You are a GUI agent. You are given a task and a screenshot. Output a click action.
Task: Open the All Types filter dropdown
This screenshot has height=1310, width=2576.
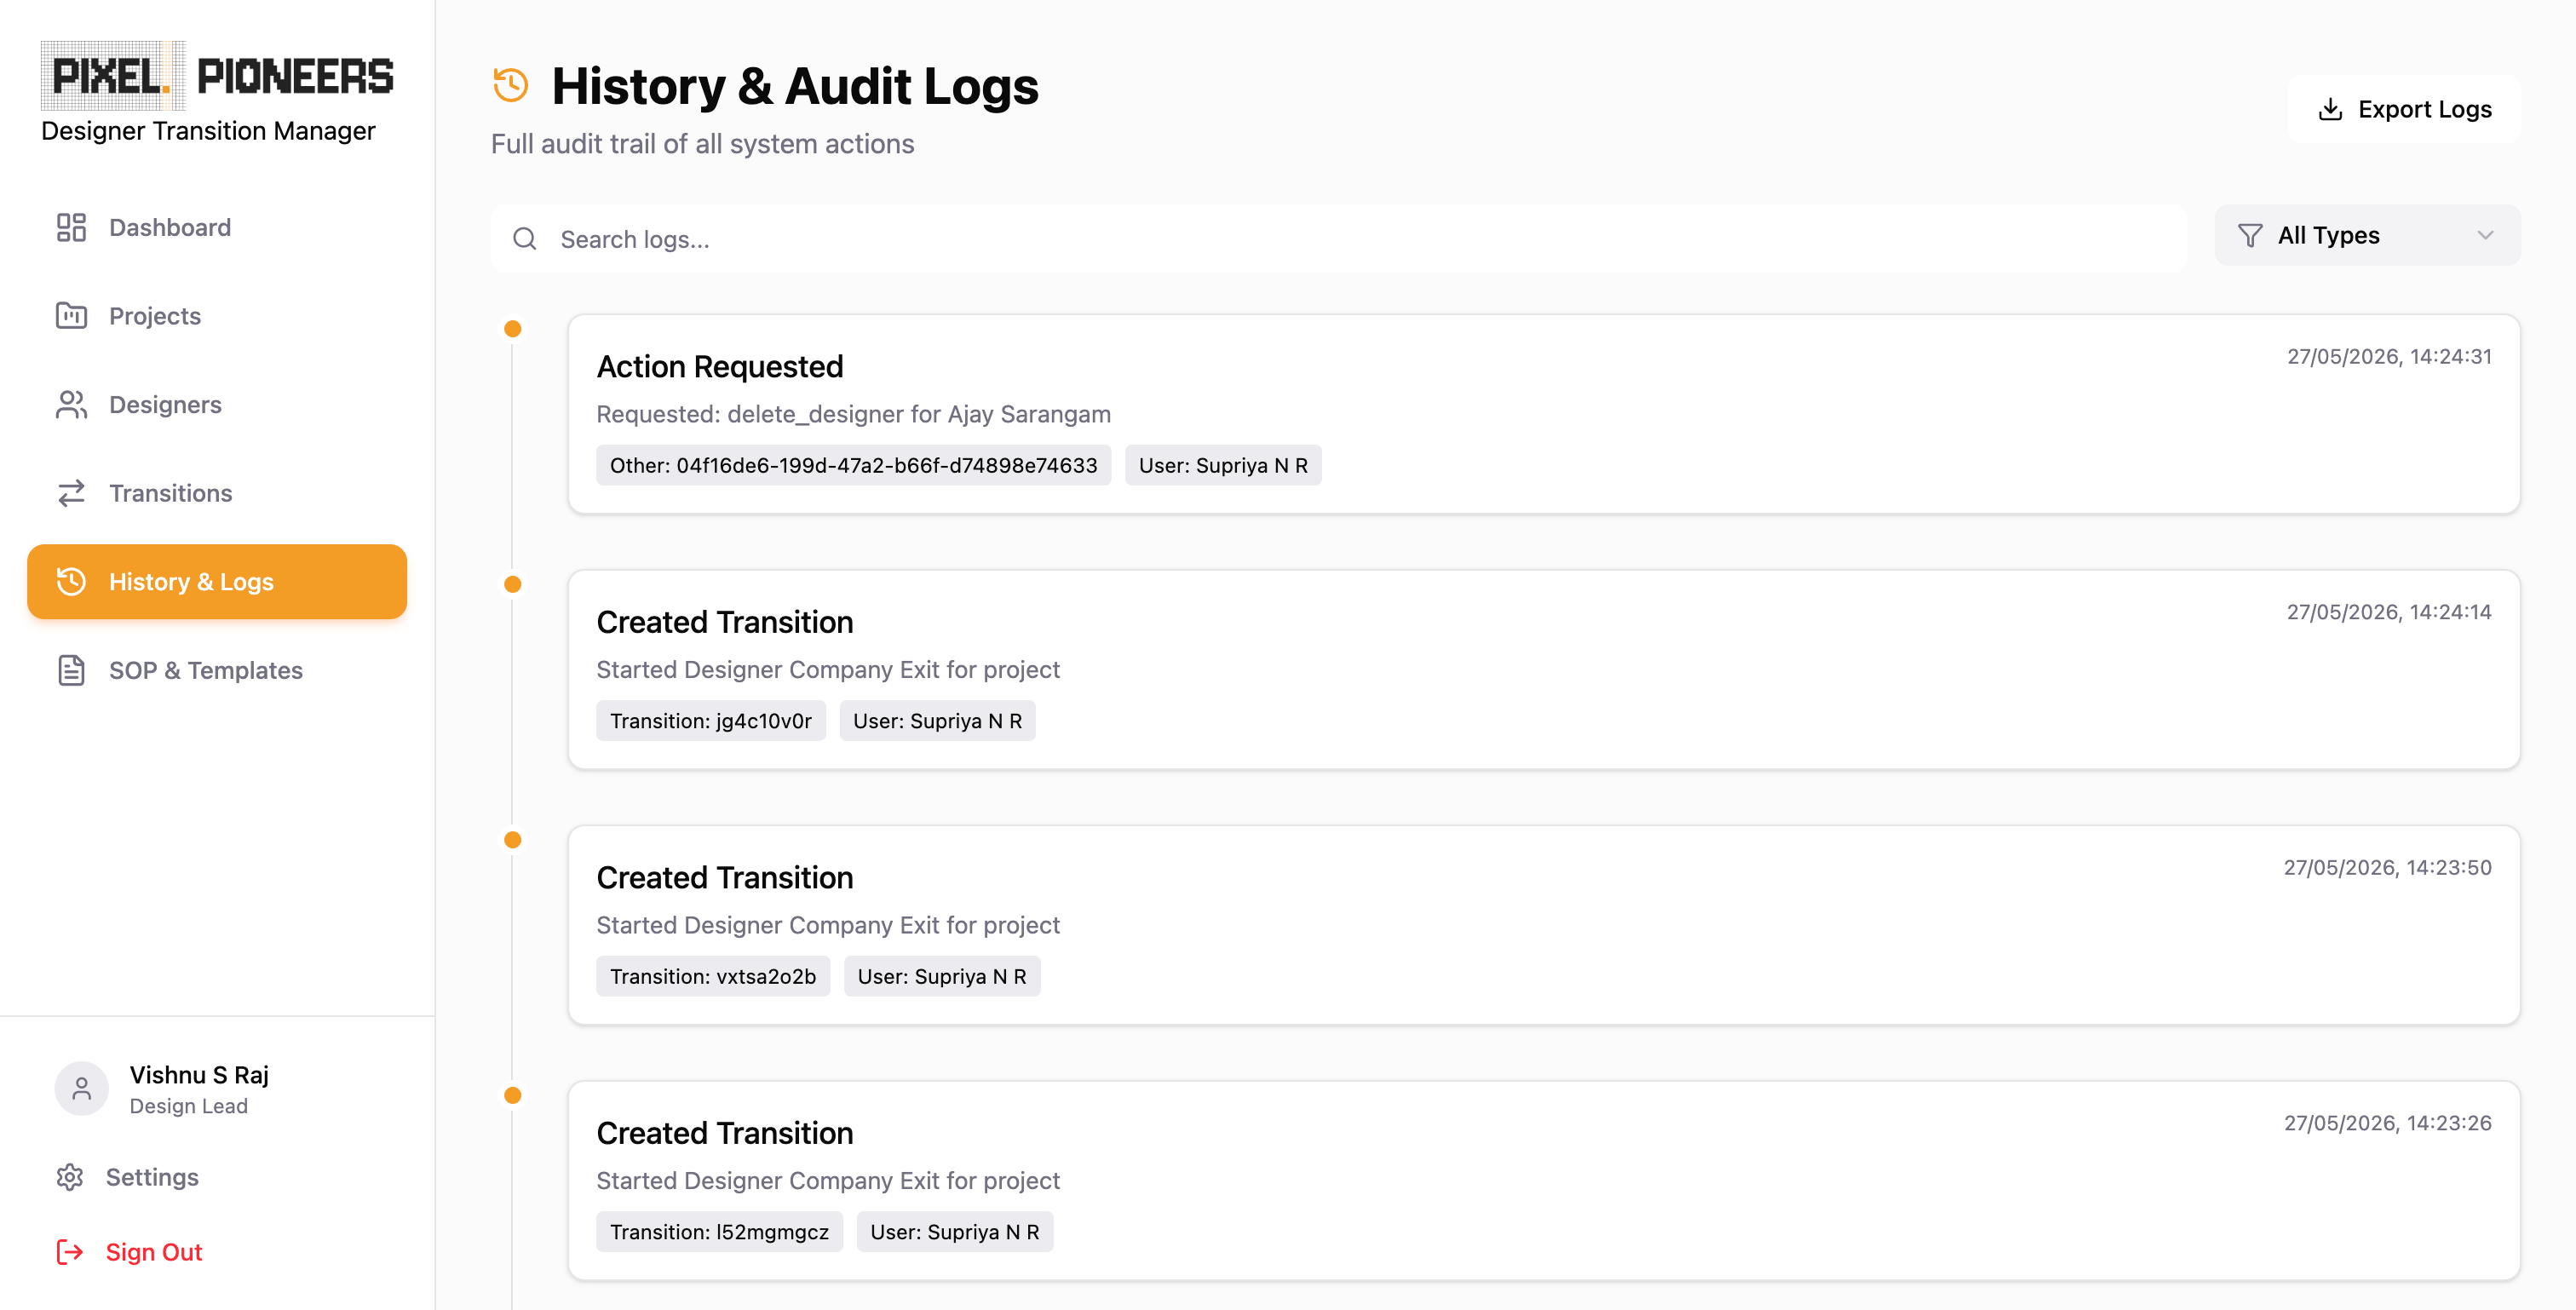pos(2367,236)
